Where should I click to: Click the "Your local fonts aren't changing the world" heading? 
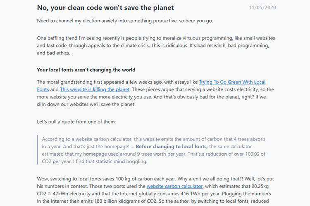86,70
